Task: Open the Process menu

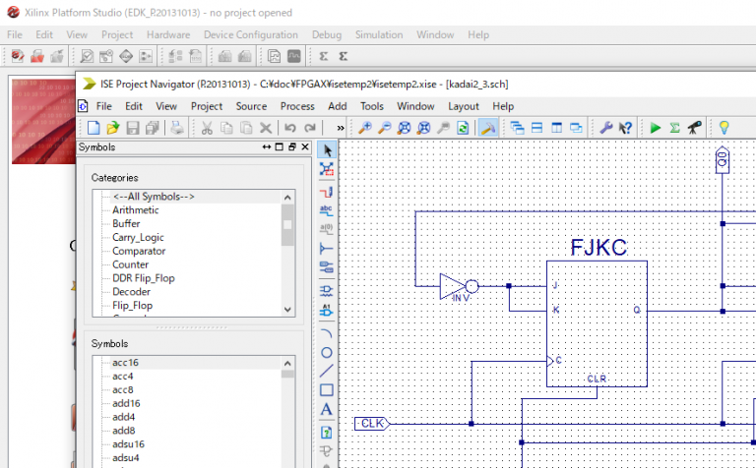Action: pyautogui.click(x=297, y=106)
